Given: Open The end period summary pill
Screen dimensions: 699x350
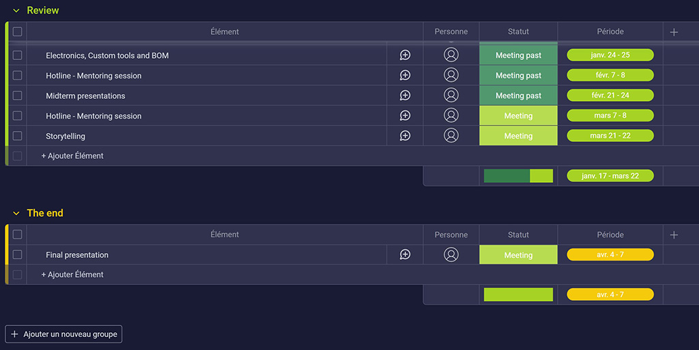Looking at the screenshot, I should click(x=610, y=294).
